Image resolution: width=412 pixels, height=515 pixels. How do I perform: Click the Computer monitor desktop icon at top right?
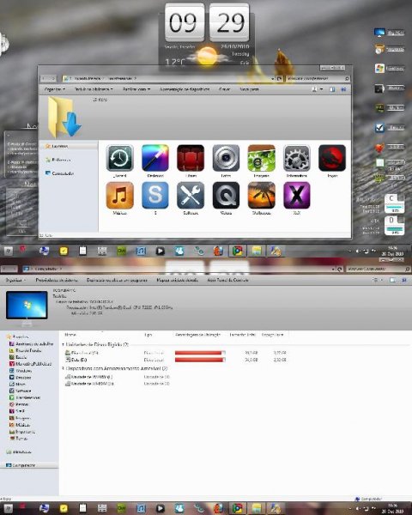tap(379, 33)
